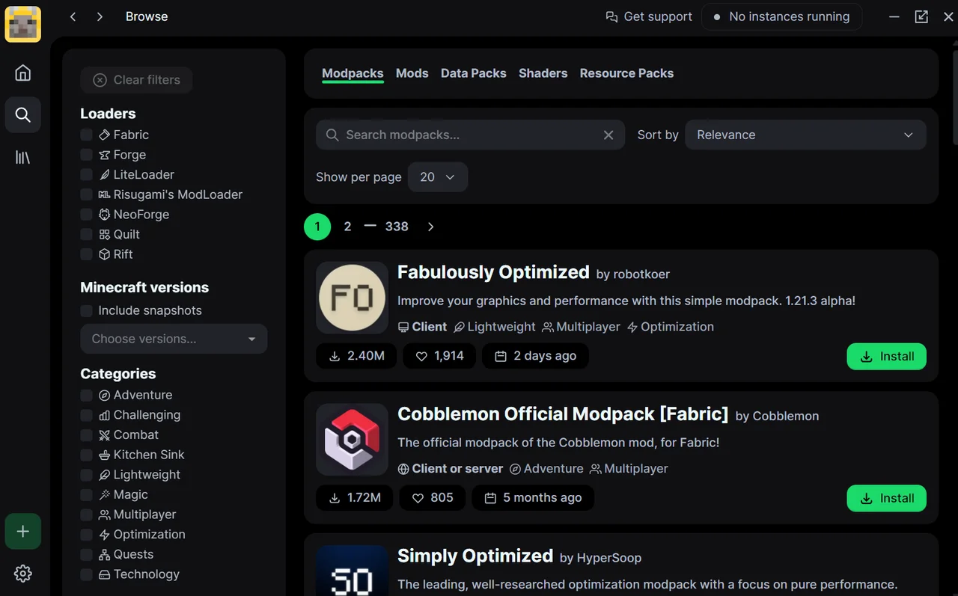Open Get support link

click(649, 16)
